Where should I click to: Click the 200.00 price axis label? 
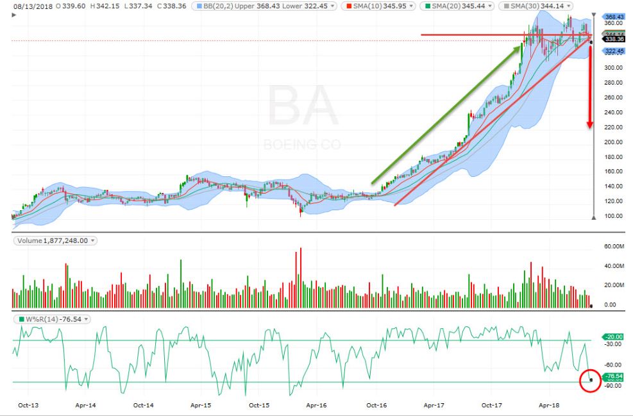(613, 142)
